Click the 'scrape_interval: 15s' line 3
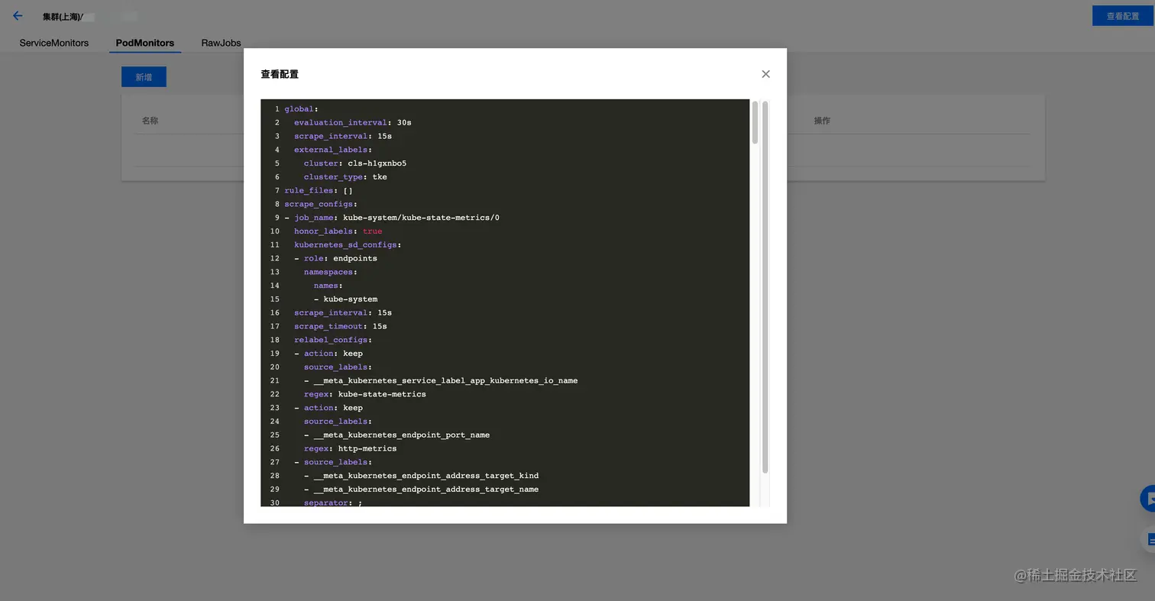The width and height of the screenshot is (1155, 601). coord(343,136)
